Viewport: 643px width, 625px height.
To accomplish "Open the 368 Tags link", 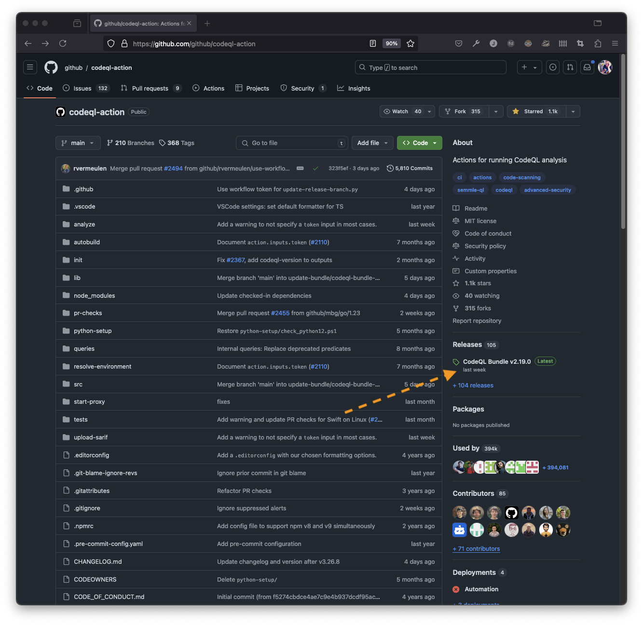I will (177, 143).
